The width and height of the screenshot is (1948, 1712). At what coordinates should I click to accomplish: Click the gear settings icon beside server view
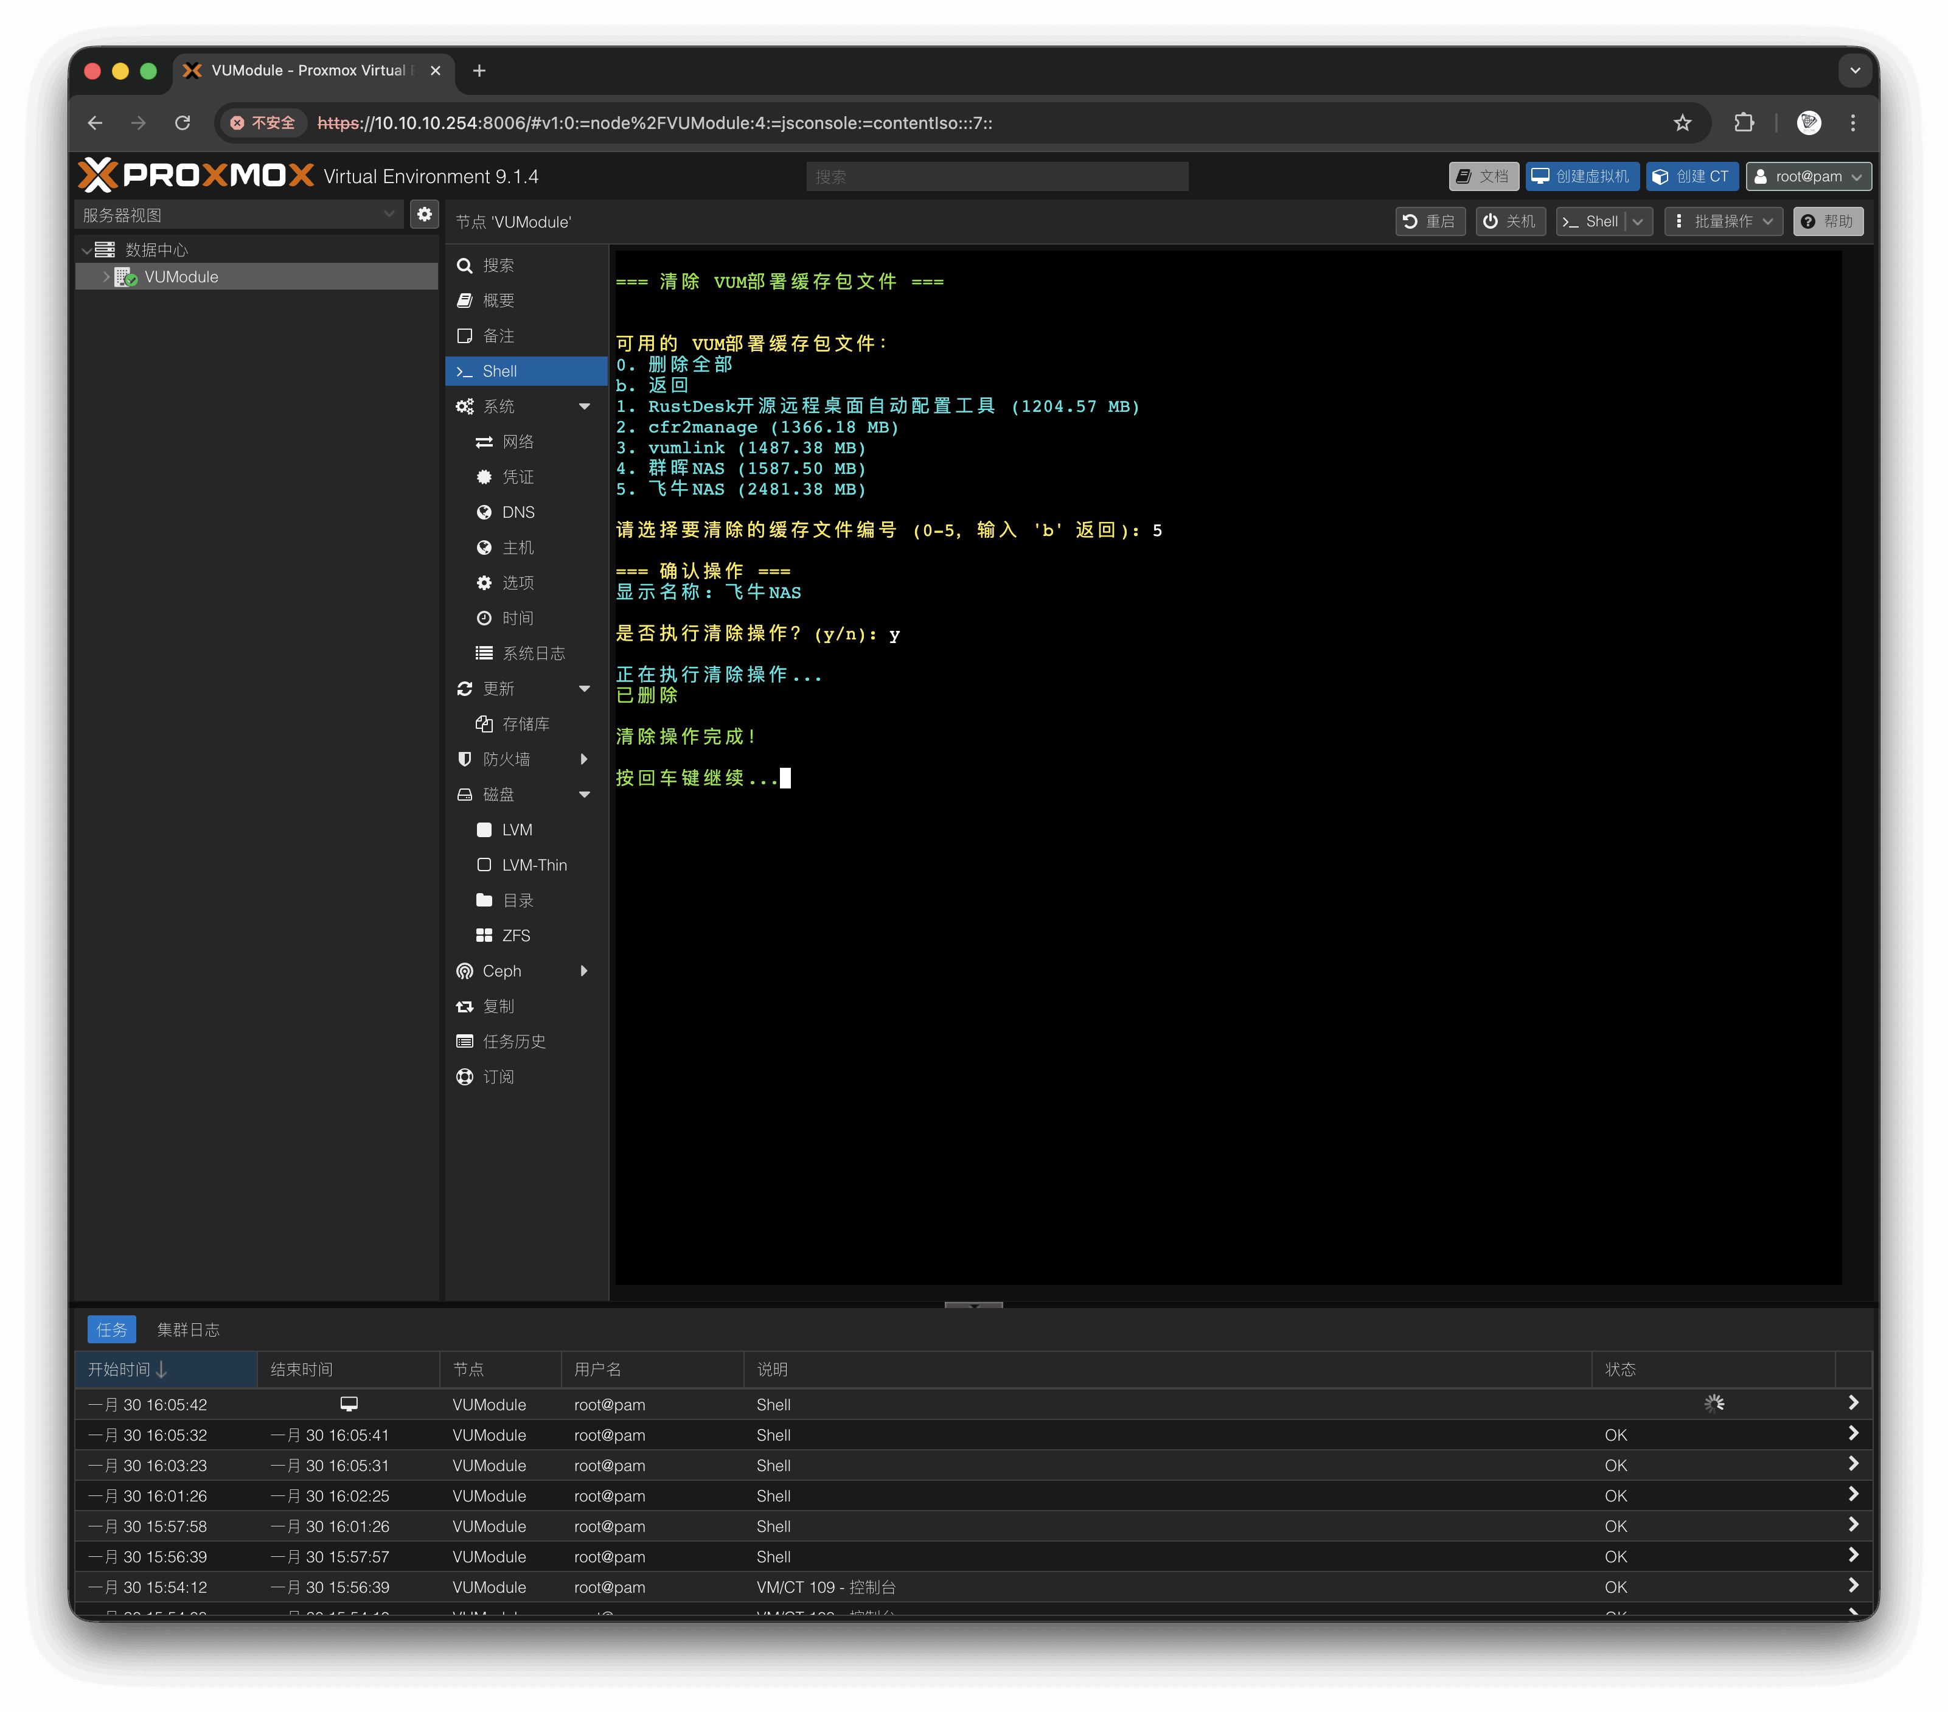tap(424, 215)
